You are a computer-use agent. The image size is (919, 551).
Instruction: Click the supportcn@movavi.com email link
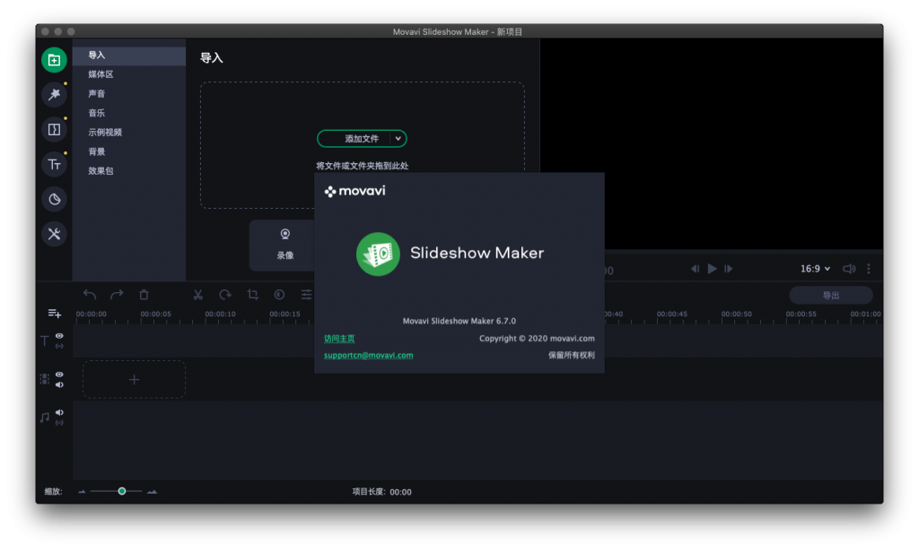pyautogui.click(x=368, y=355)
